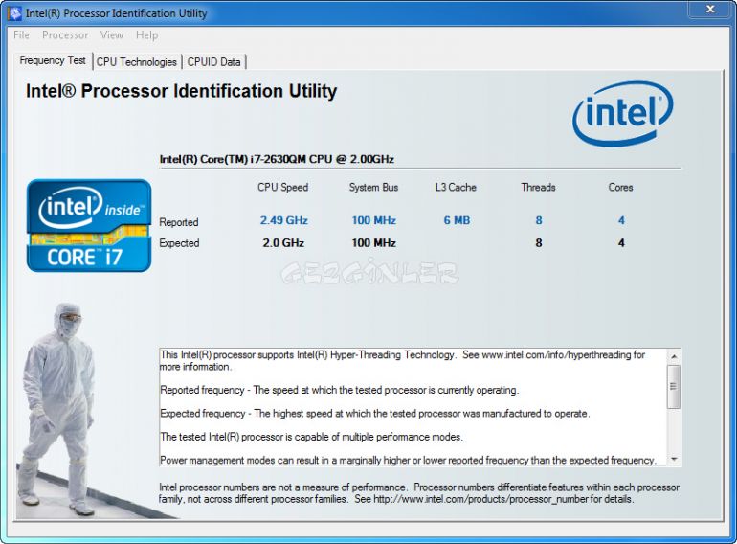737x544 pixels.
Task: Click the 'Reported frequency' explanation line
Action: point(340,390)
